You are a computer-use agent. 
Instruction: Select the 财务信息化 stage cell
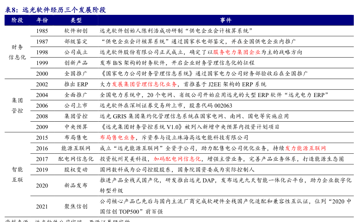[17, 52]
